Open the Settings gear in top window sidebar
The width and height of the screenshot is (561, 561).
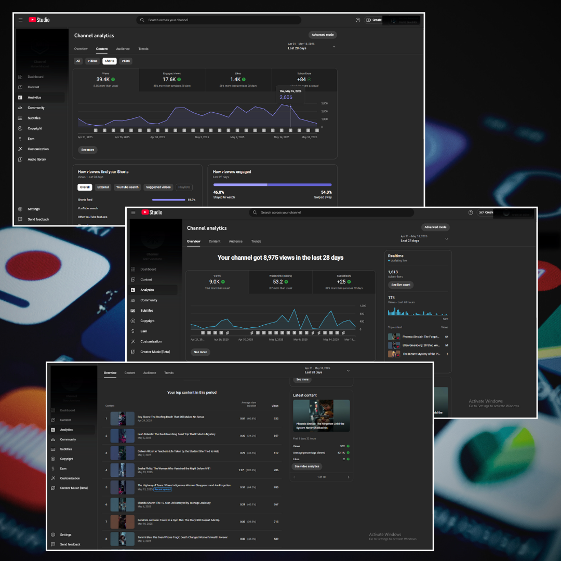(20, 209)
